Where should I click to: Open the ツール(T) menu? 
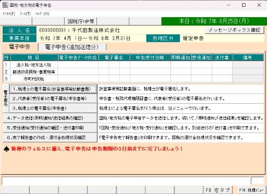tap(25, 14)
